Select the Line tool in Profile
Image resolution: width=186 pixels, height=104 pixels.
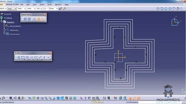(x=40, y=57)
